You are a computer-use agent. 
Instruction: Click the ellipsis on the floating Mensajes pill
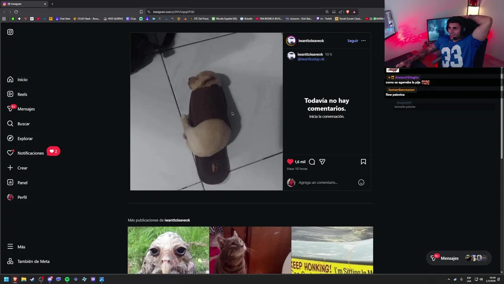(x=484, y=258)
